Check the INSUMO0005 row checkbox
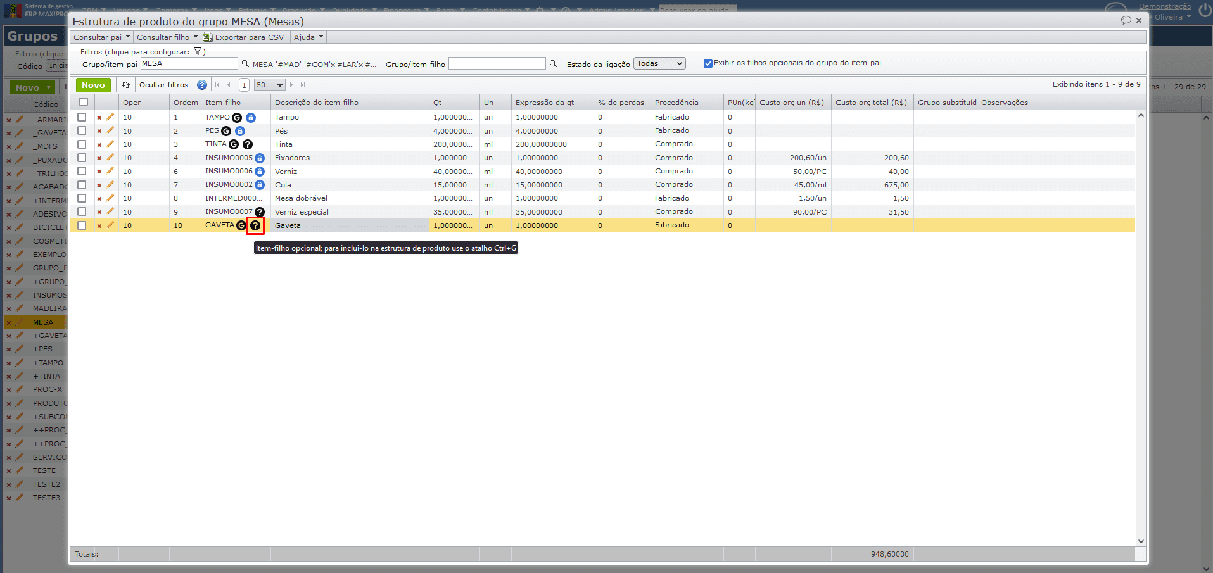Viewport: 1213px width, 573px height. pos(82,158)
